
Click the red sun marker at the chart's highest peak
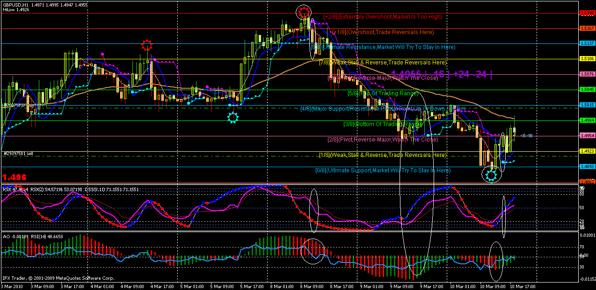[303, 13]
